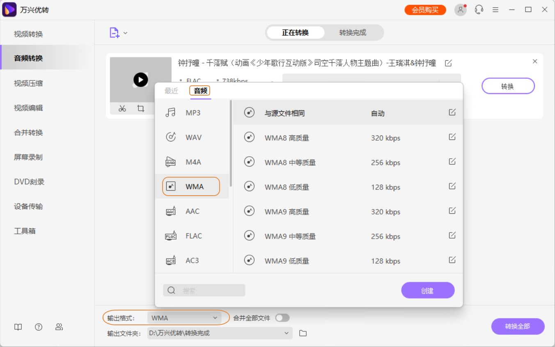
Task: Click the customer support headset icon
Action: [x=479, y=9]
